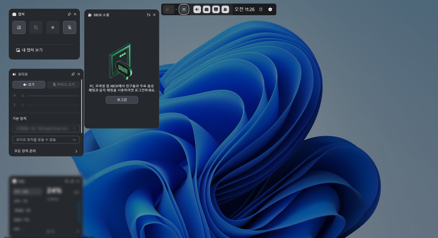This screenshot has height=238, width=438.
Task: Toggle microphone while recording in the Capture widget
Action: (70, 27)
